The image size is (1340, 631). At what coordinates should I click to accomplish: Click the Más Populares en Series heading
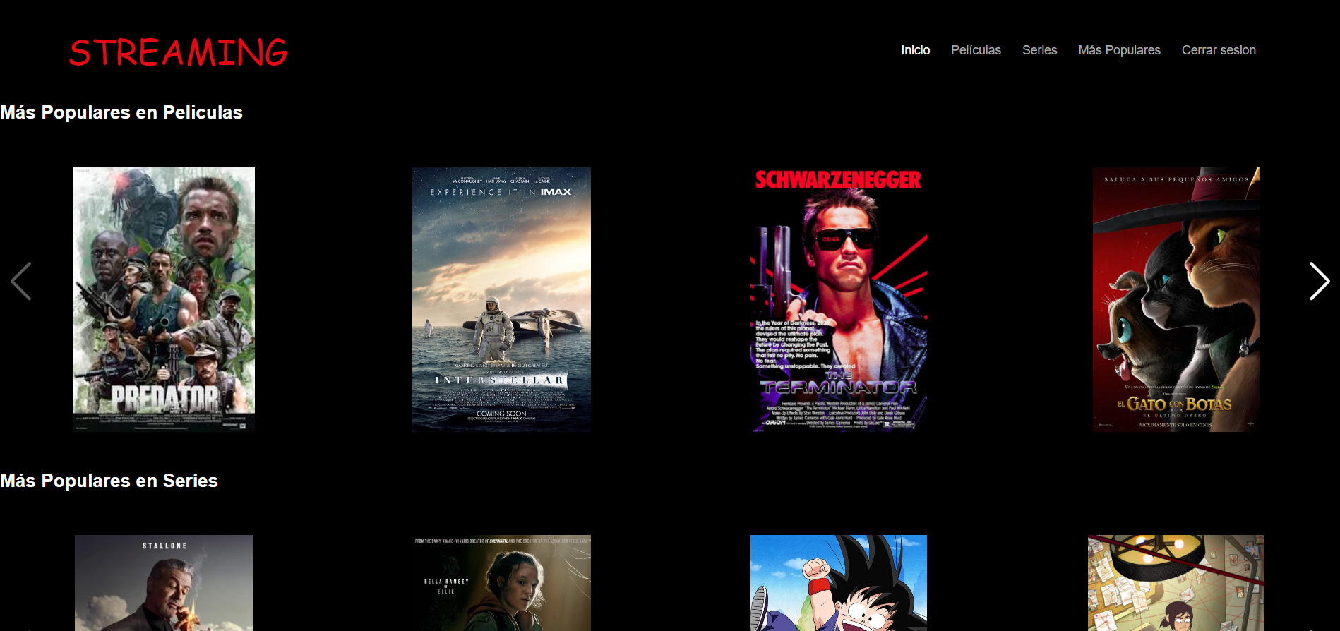click(109, 481)
